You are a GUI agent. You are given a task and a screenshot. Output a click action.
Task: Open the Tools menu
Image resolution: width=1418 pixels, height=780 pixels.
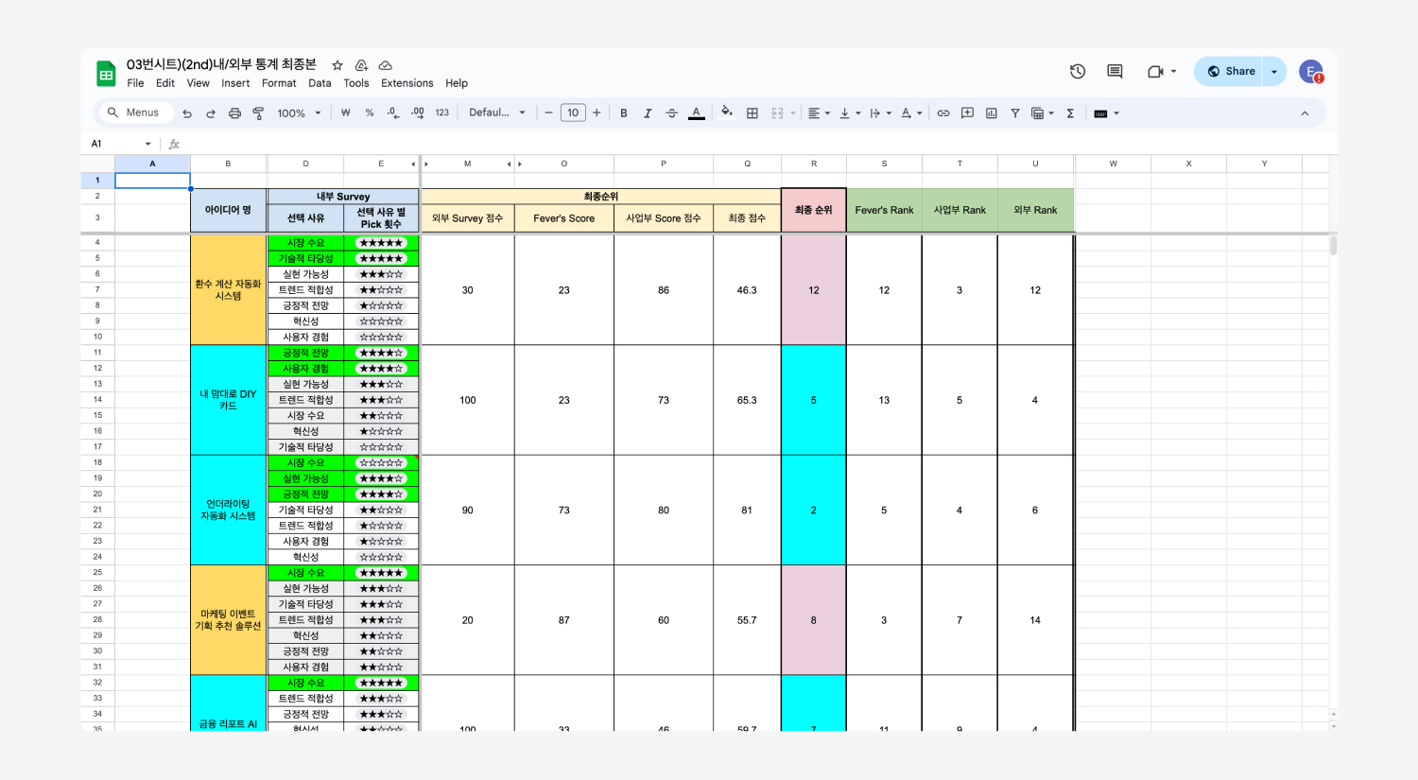point(355,83)
